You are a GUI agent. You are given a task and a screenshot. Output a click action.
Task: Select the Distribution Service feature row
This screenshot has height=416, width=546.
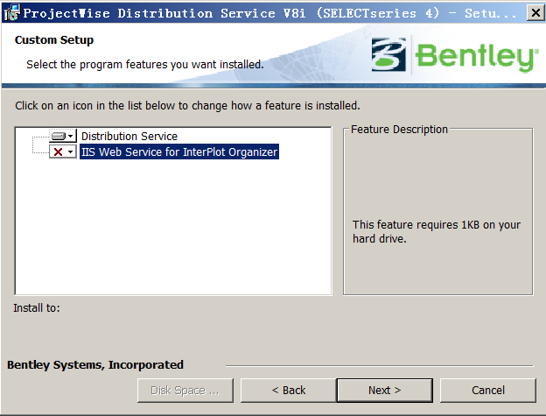click(x=129, y=137)
